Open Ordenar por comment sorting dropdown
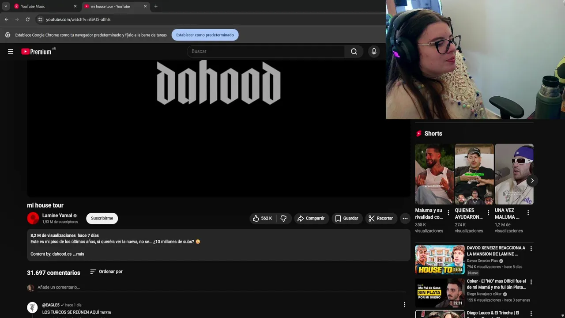 (x=106, y=272)
